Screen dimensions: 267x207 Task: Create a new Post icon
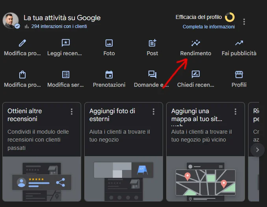click(x=152, y=43)
